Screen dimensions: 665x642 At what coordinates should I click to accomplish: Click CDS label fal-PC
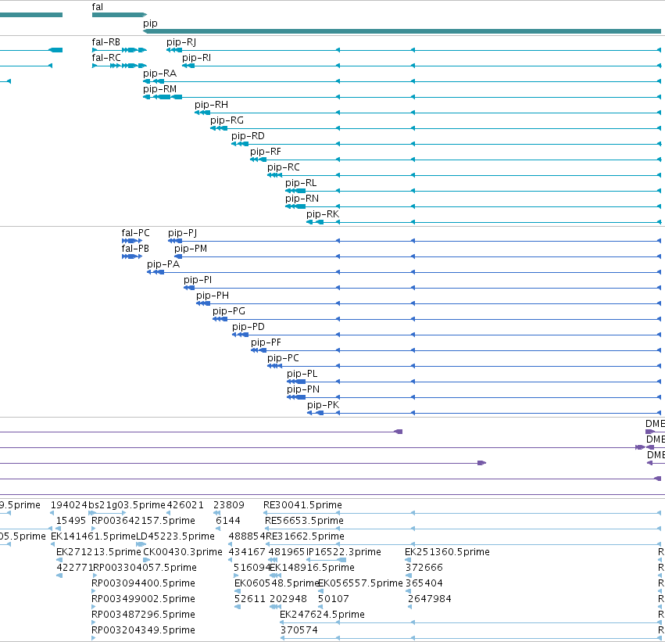135,233
